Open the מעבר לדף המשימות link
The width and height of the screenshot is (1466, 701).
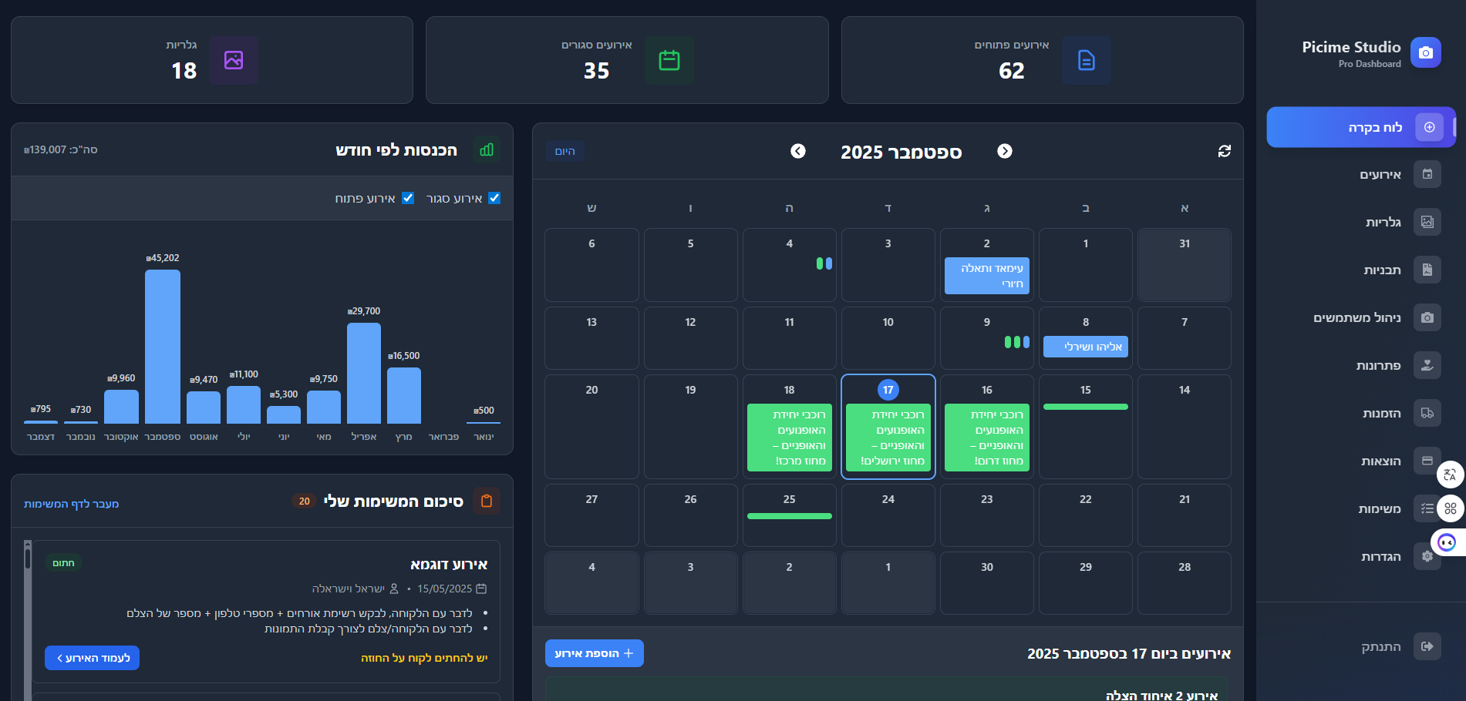71,504
